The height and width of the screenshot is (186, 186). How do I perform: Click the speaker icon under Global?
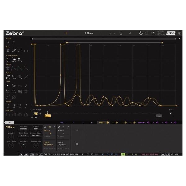point(8,42)
